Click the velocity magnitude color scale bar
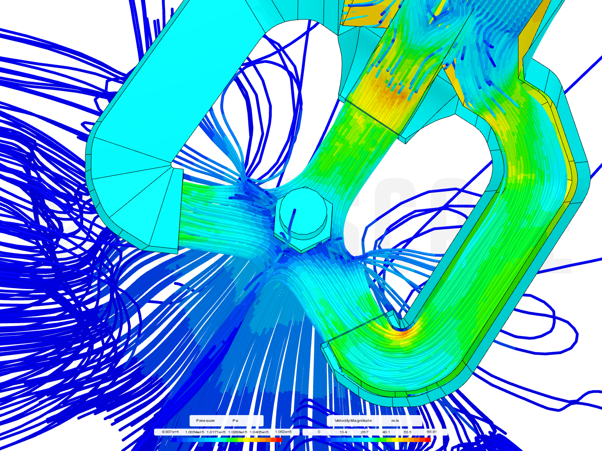This screenshot has width=602, height=451. (375, 439)
